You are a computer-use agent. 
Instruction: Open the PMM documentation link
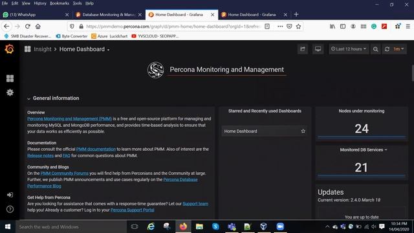[96, 150]
